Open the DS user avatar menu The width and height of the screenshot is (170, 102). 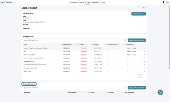click(x=167, y=2)
